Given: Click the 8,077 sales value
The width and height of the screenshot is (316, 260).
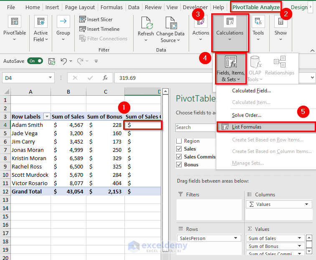Looking at the screenshot, I should tap(76, 183).
